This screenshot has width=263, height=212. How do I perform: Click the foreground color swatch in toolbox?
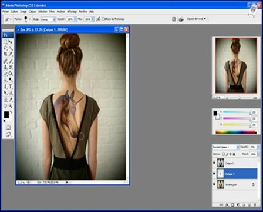coord(6,115)
